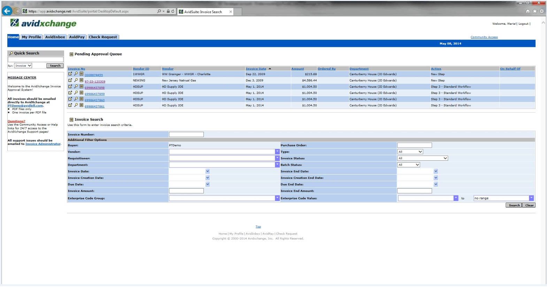Click document icon for invoice 69986437858
Viewport: 547px width, 288px height.
click(x=82, y=87)
